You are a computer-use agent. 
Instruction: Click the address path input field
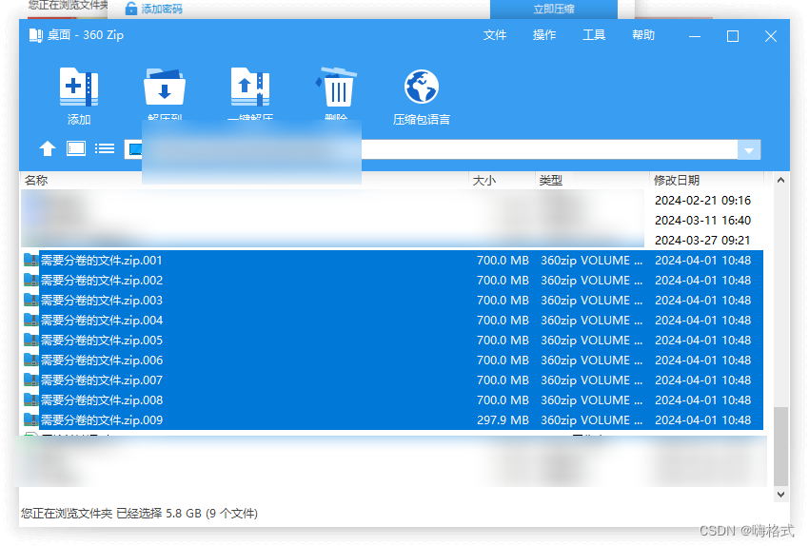click(431, 150)
